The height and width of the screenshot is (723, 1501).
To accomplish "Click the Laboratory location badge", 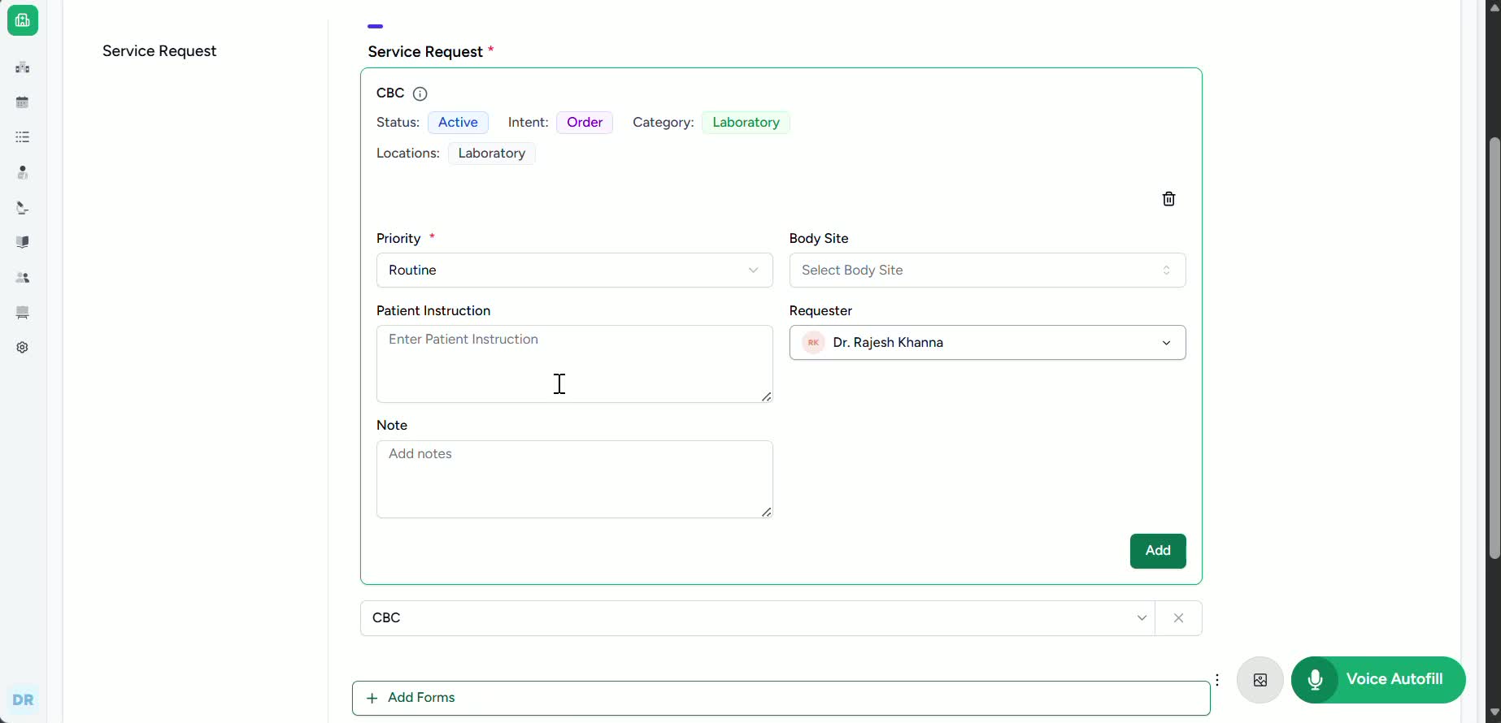I will (491, 154).
